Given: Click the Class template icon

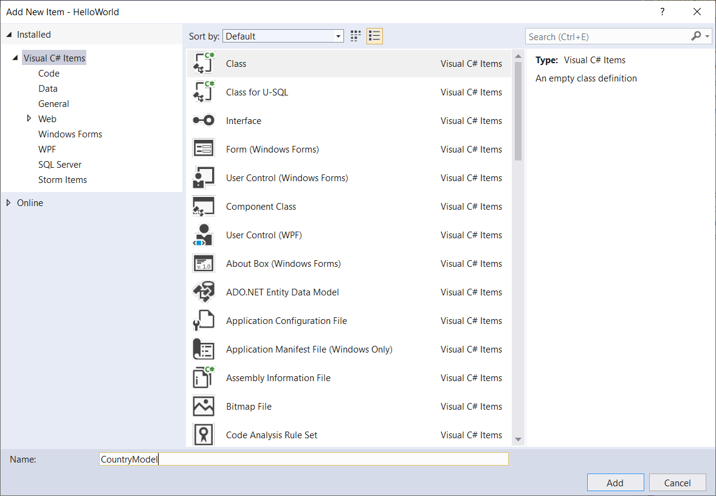Looking at the screenshot, I should 204,63.
